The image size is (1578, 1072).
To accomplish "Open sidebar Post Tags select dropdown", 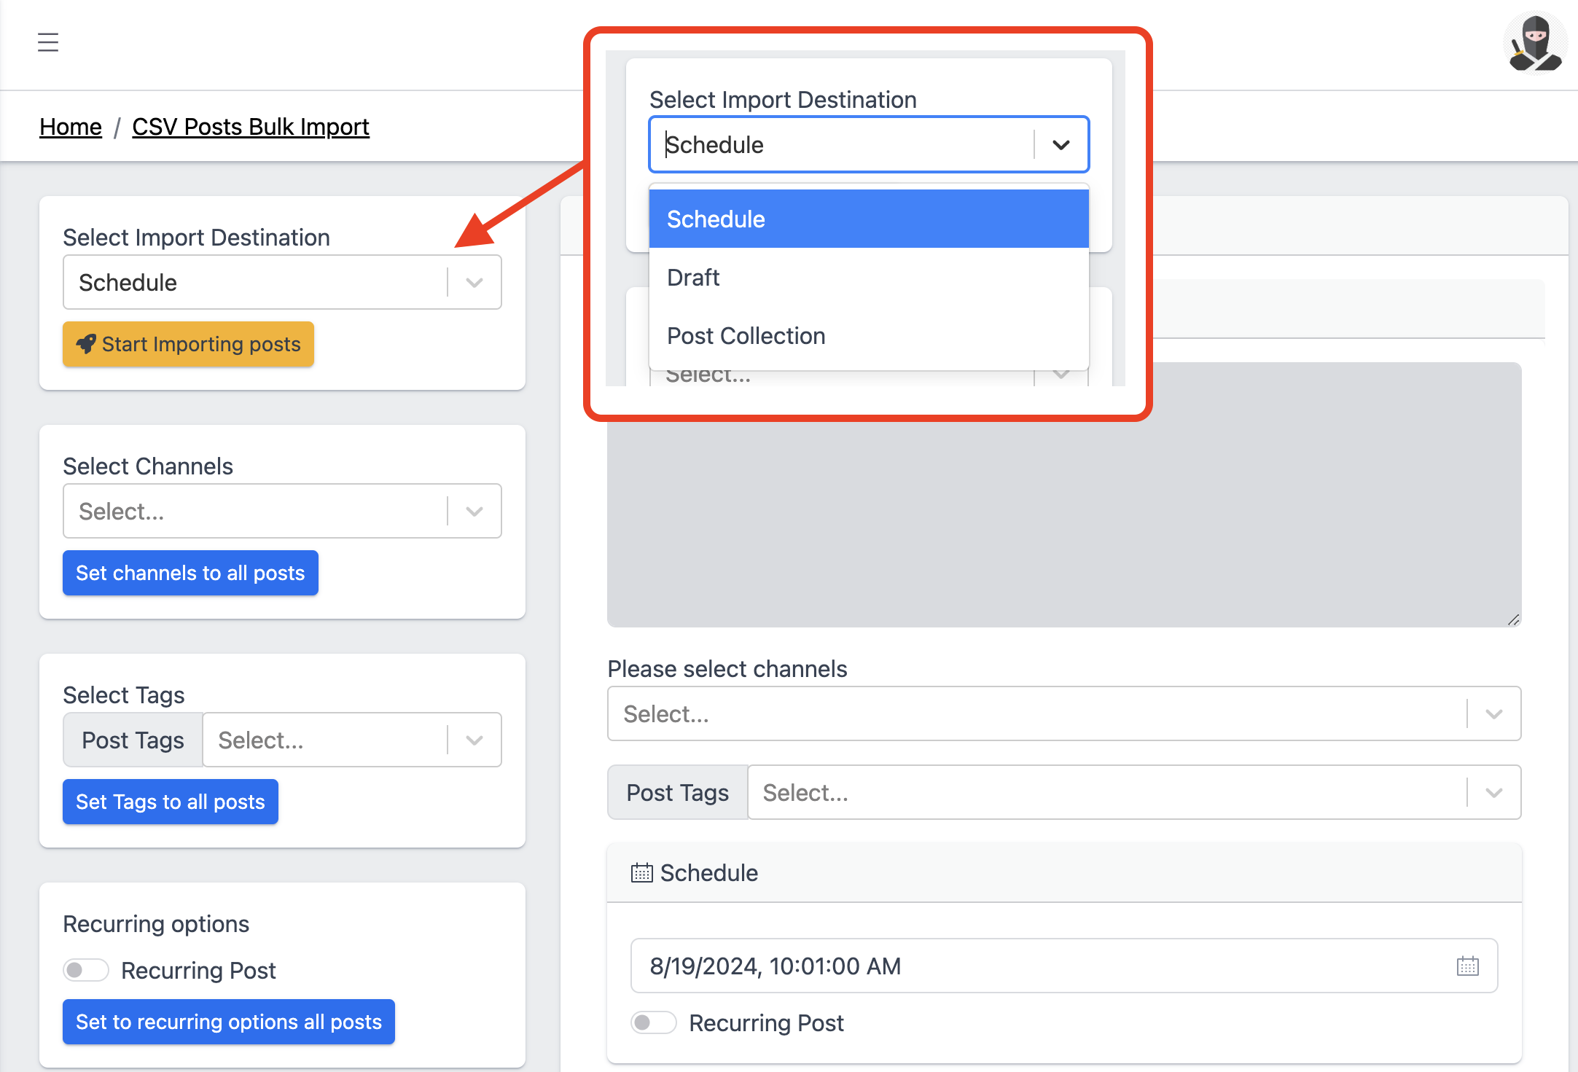I will (352, 740).
